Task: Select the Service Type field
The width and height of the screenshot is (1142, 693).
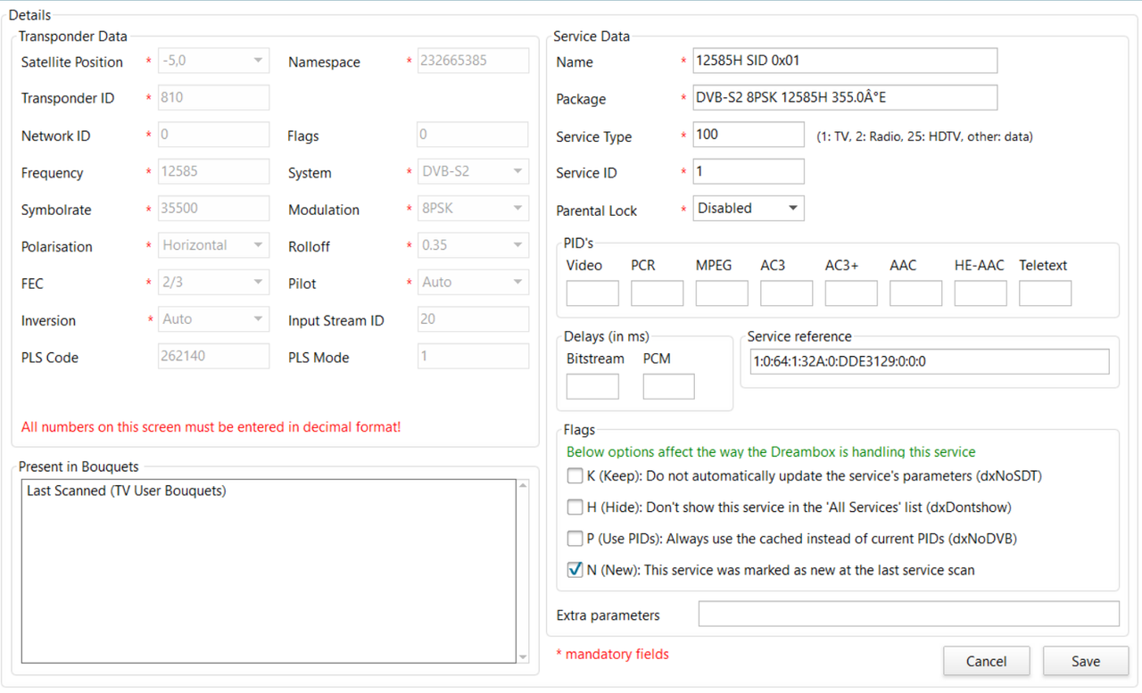Action: [x=749, y=135]
